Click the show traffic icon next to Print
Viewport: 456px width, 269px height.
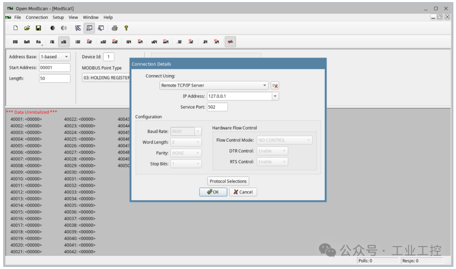coord(100,28)
